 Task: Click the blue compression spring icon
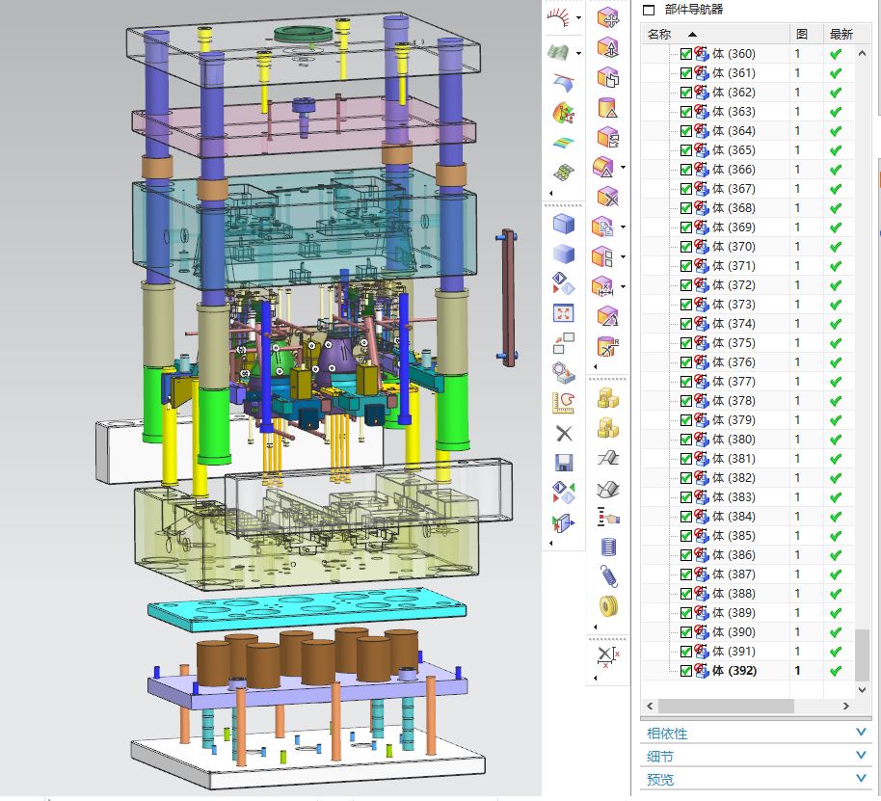point(608,547)
